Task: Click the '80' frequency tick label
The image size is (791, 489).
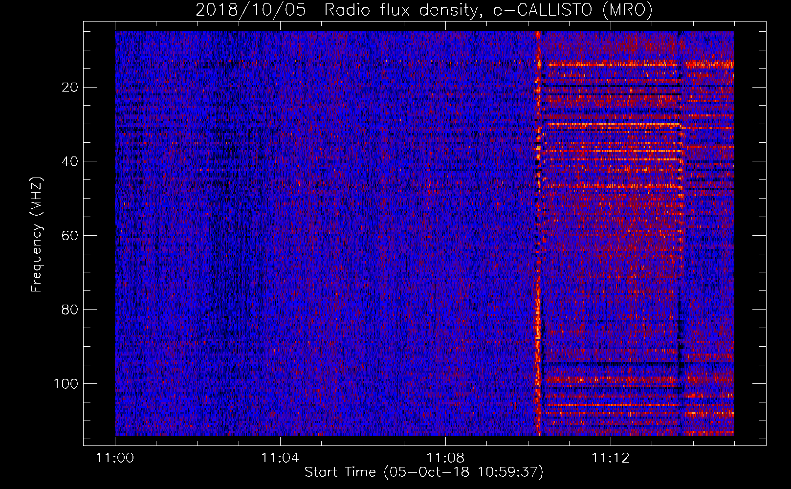Action: pos(70,310)
